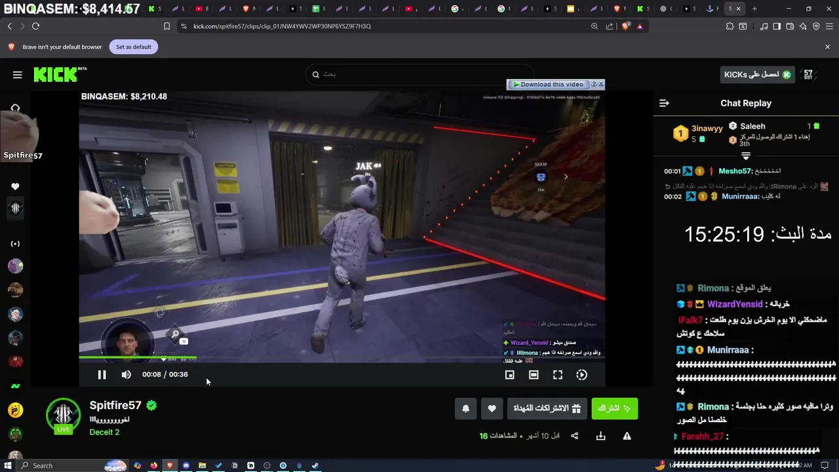Open gifted subscriptions button

tap(547, 408)
